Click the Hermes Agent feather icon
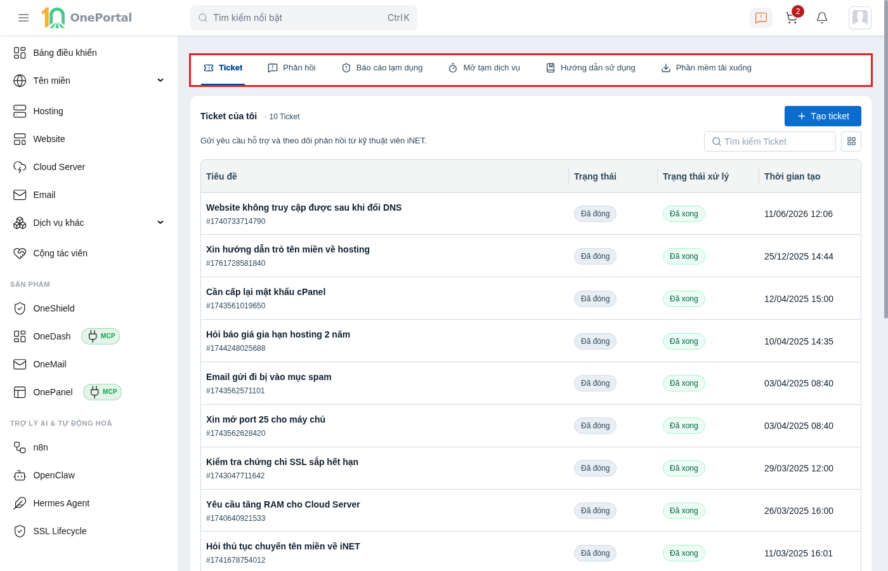Image resolution: width=888 pixels, height=571 pixels. pos(20,503)
